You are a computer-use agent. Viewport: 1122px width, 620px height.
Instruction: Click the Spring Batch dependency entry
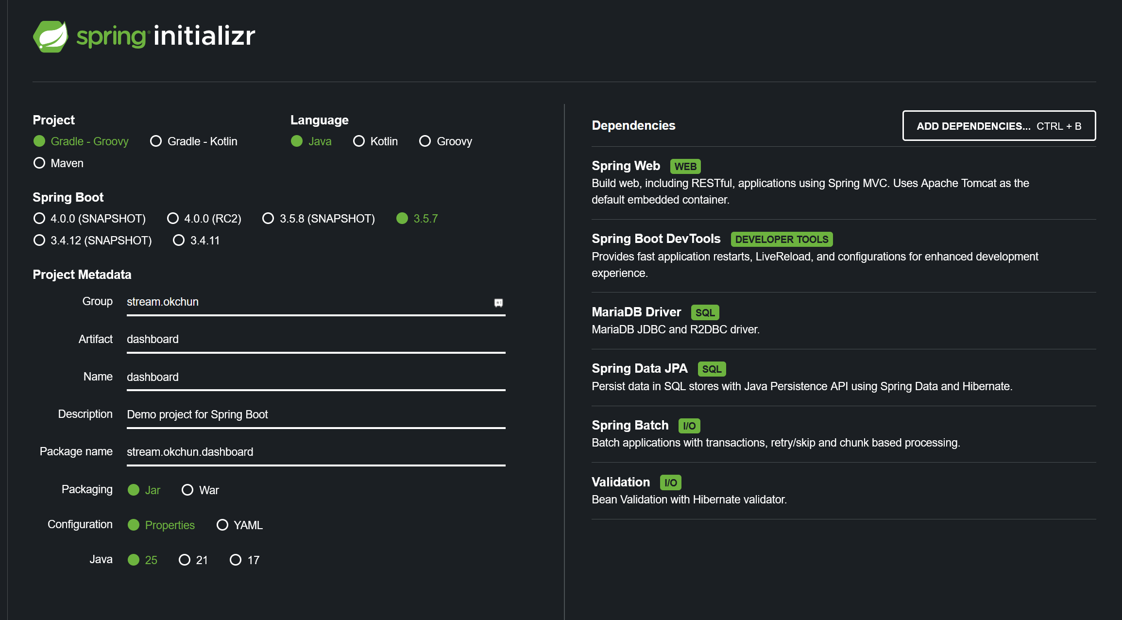coord(630,426)
